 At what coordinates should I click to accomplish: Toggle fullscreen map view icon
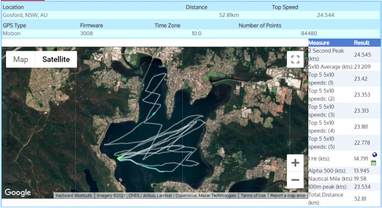pos(295,59)
